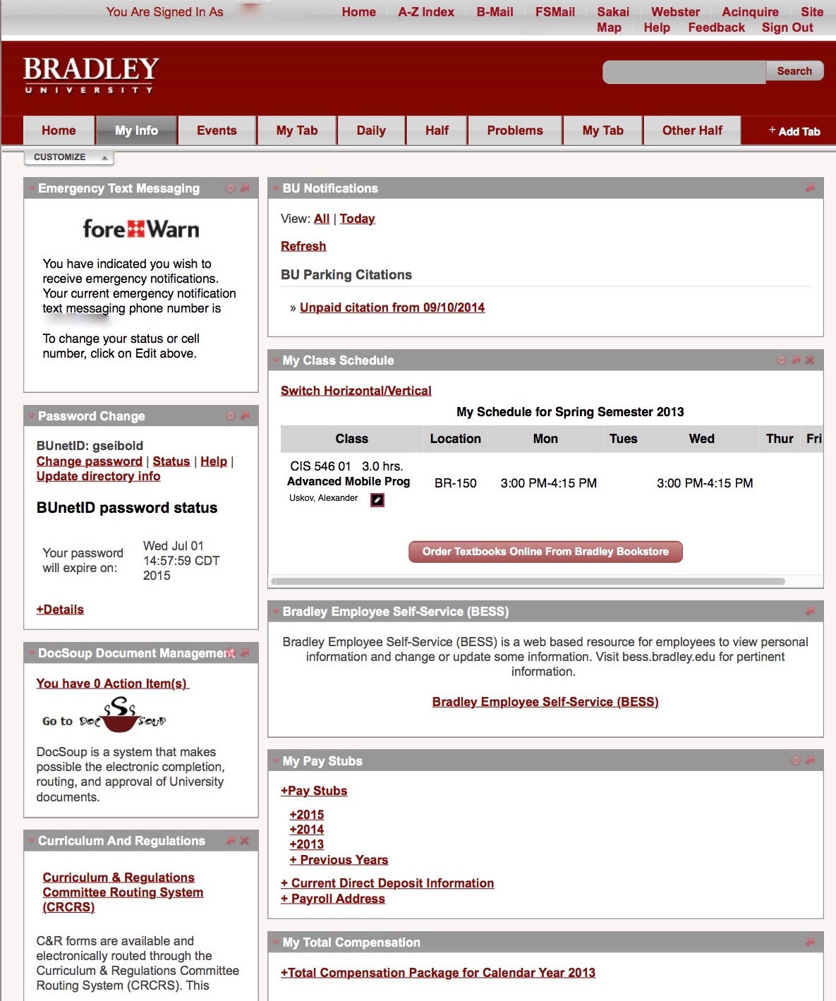836x1001 pixels.
Task: Open the unpaid citation from 09/10/2014
Action: click(392, 308)
